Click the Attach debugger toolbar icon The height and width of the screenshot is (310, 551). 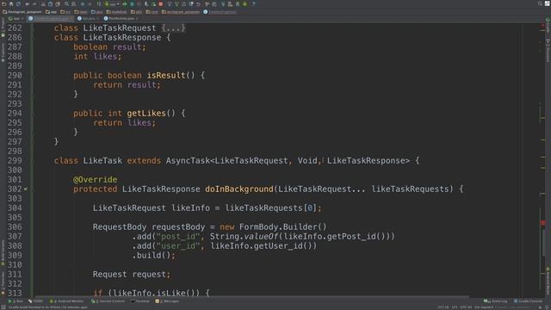coord(146,3)
